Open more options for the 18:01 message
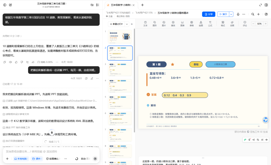Viewport: 271px width, 165px height. [x=97, y=78]
